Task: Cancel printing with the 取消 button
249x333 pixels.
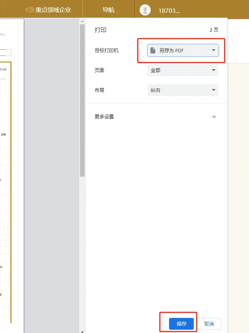Action: point(209,324)
